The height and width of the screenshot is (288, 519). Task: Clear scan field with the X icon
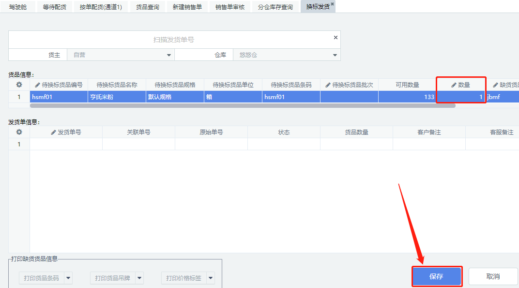tap(336, 38)
